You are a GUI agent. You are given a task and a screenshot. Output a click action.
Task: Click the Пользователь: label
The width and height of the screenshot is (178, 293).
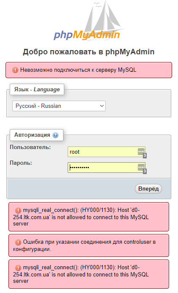click(x=30, y=147)
